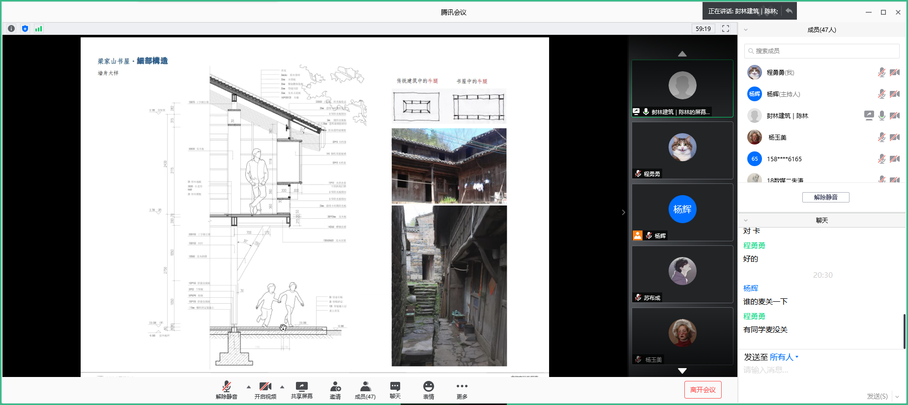Enter fullscreen view of shared screen
Viewport: 908px width, 405px height.
pyautogui.click(x=725, y=29)
